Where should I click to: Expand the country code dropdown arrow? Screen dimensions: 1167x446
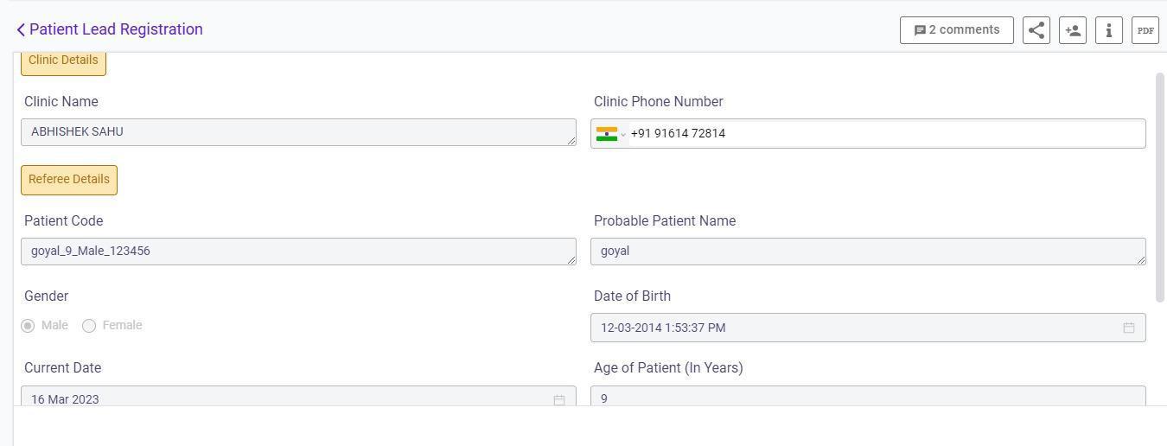point(622,134)
